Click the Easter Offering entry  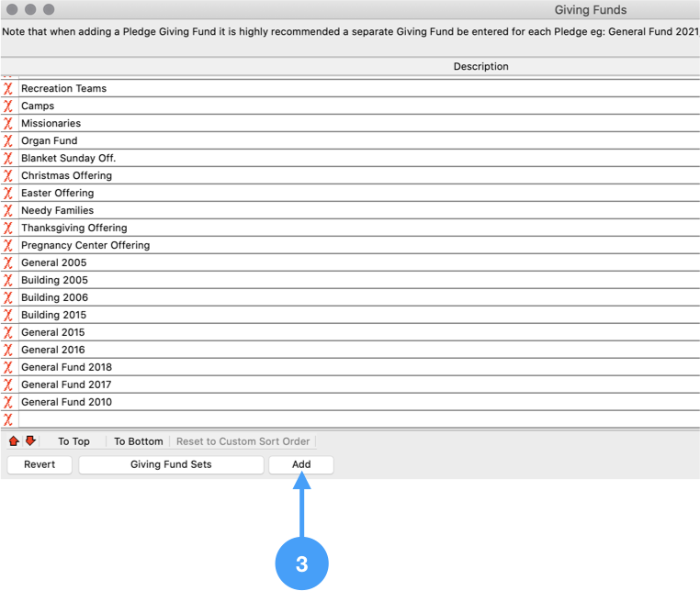(58, 193)
